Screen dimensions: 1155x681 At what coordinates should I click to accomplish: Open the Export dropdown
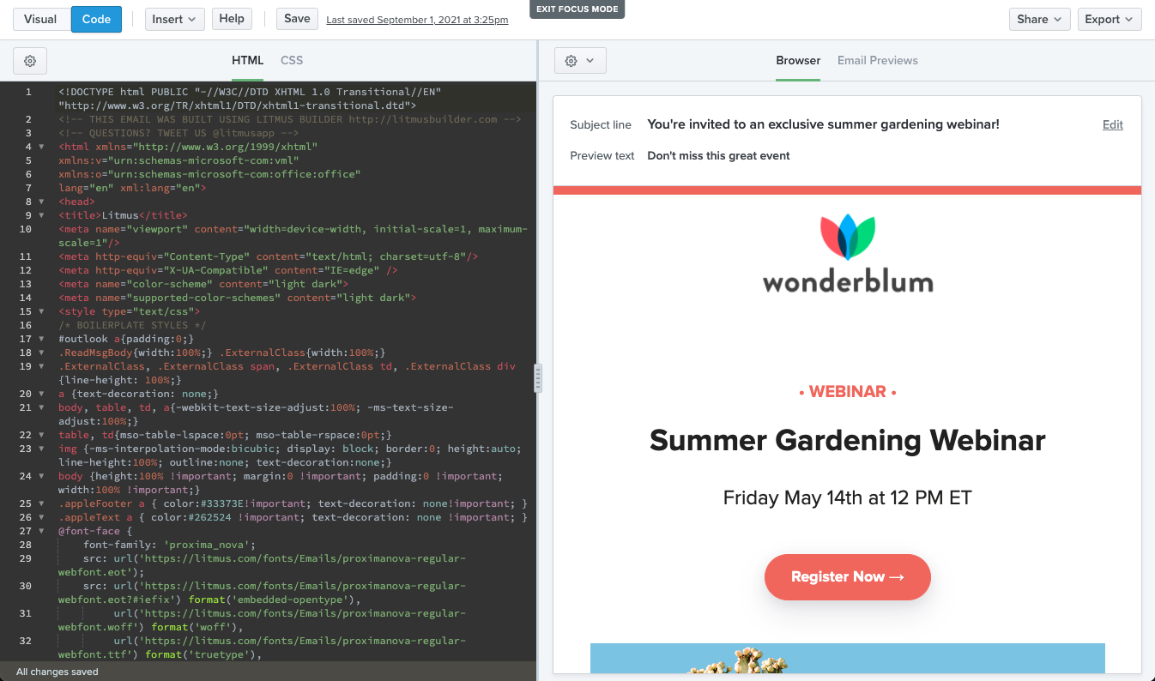(x=1110, y=19)
